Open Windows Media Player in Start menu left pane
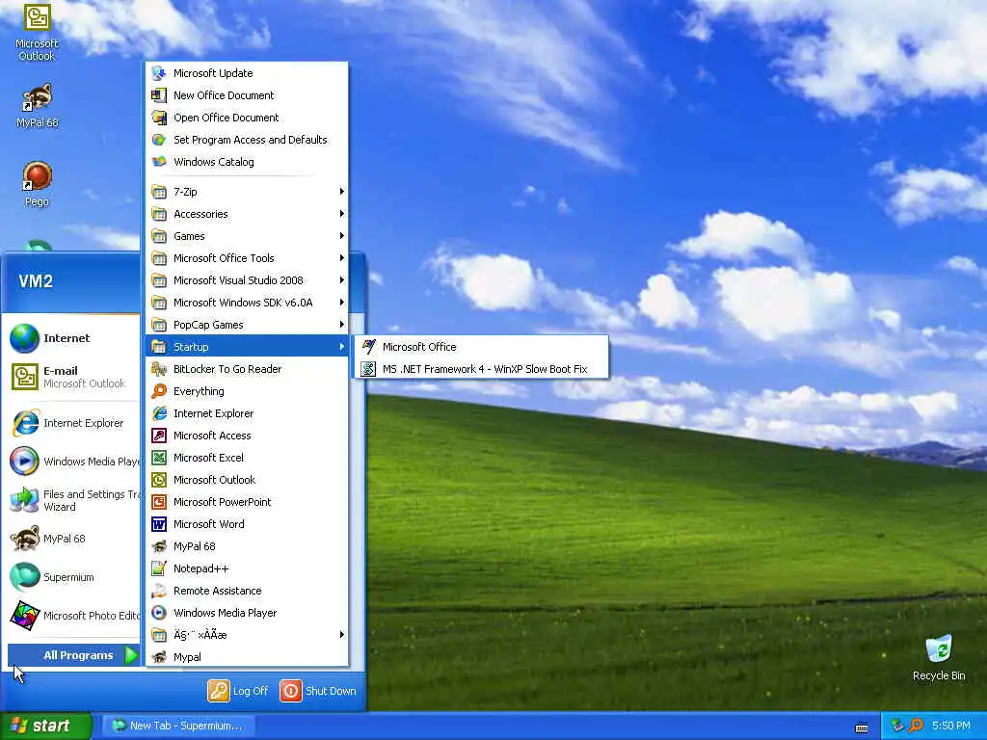The height and width of the screenshot is (740, 987). click(x=72, y=462)
